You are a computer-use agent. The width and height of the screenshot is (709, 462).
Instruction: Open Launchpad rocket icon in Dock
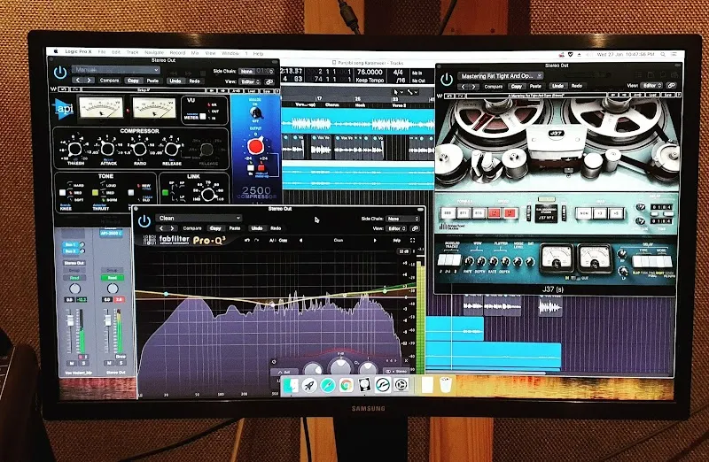click(309, 385)
